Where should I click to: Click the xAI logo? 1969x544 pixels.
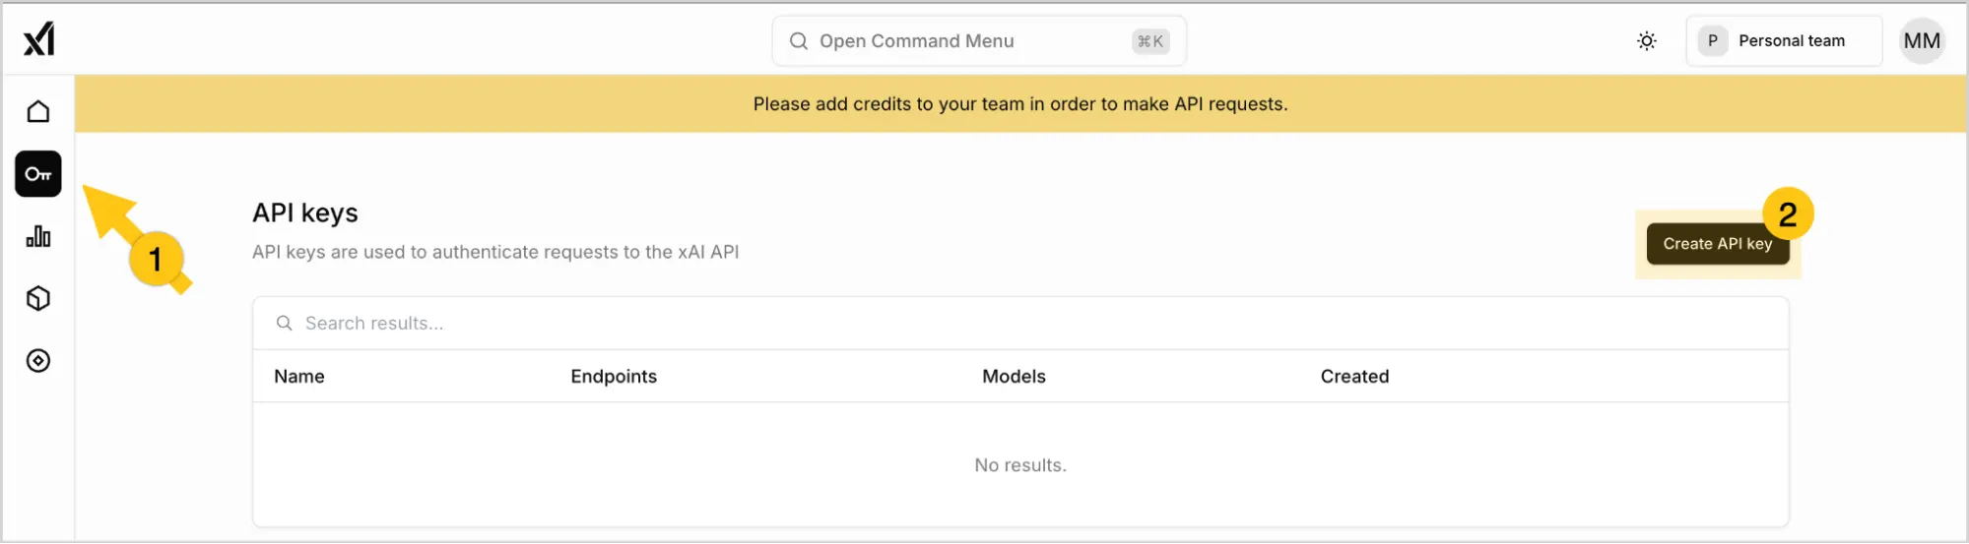pyautogui.click(x=39, y=39)
